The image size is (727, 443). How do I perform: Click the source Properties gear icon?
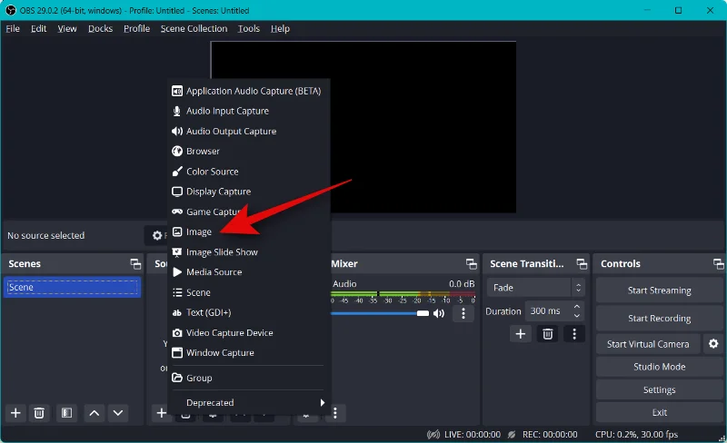pyautogui.click(x=157, y=235)
